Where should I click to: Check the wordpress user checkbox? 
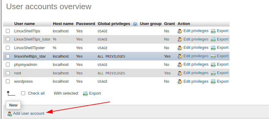8,81
